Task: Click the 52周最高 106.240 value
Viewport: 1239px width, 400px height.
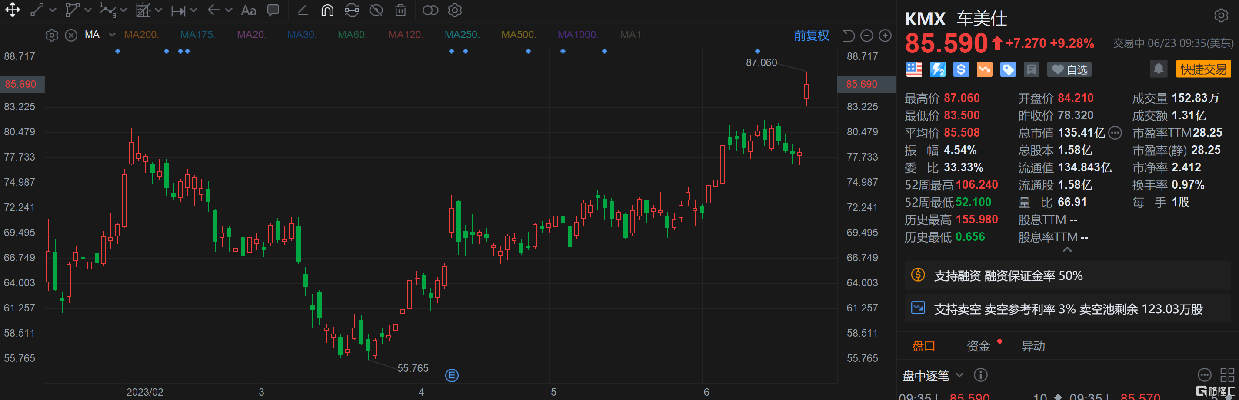Action: click(976, 185)
